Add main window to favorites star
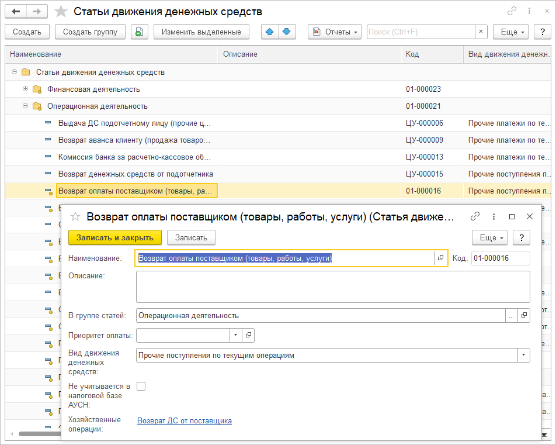This screenshot has width=556, height=445. (61, 12)
